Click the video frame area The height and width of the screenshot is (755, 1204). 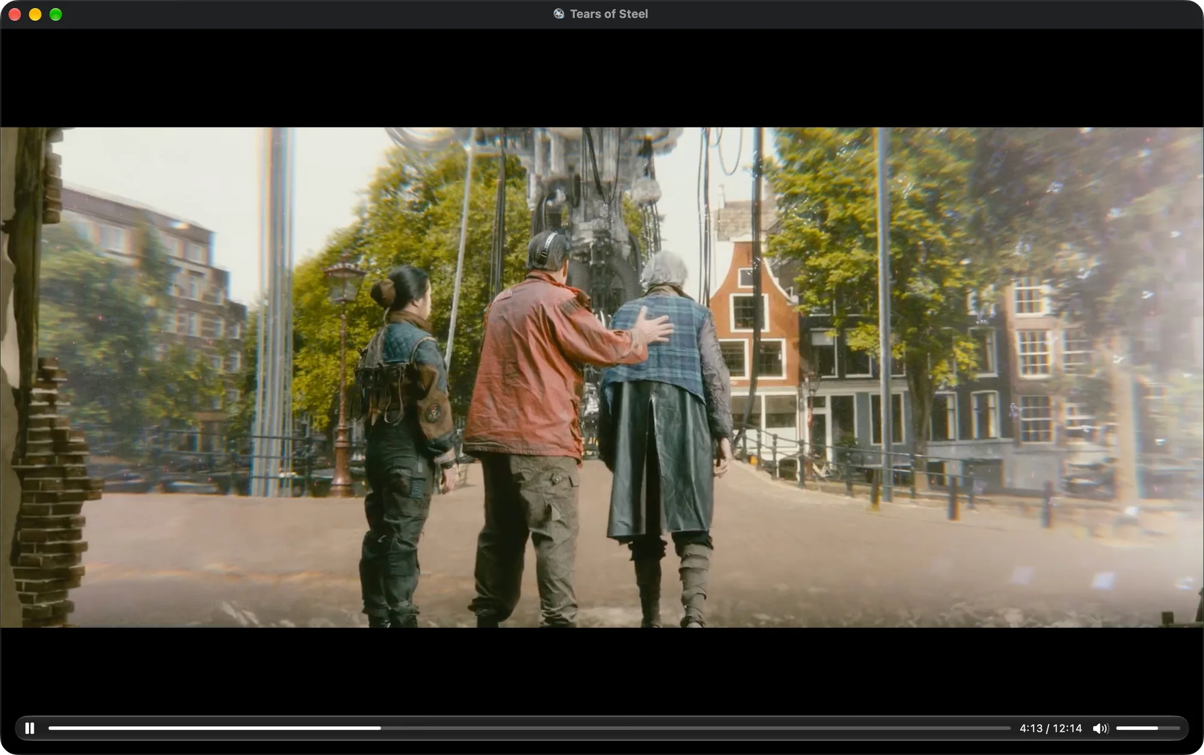pos(602,377)
